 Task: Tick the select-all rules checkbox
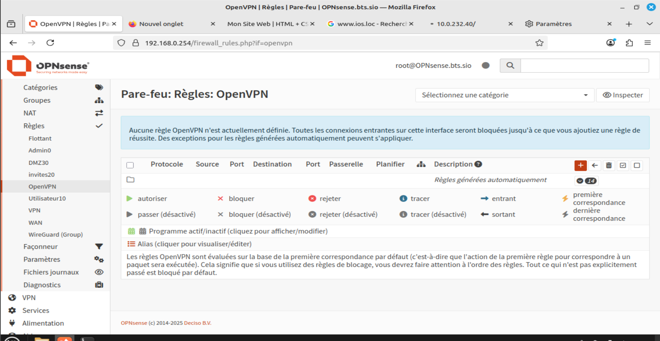point(130,165)
